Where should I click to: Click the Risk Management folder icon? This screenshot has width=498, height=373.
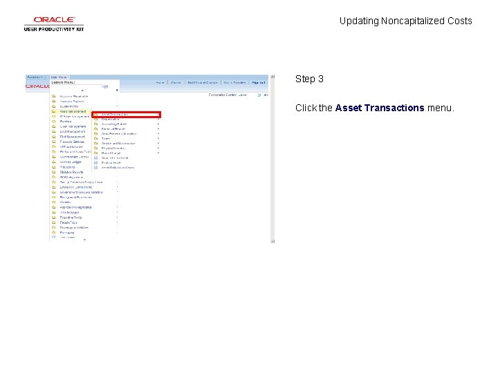point(54,136)
